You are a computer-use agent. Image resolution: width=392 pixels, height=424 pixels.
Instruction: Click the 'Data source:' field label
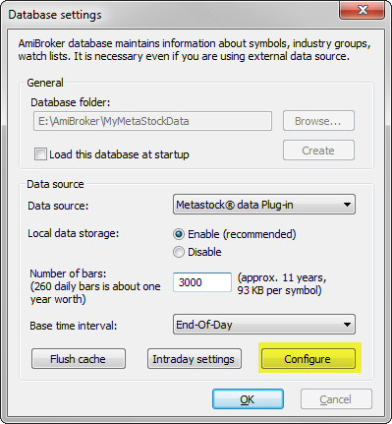[x=58, y=206]
